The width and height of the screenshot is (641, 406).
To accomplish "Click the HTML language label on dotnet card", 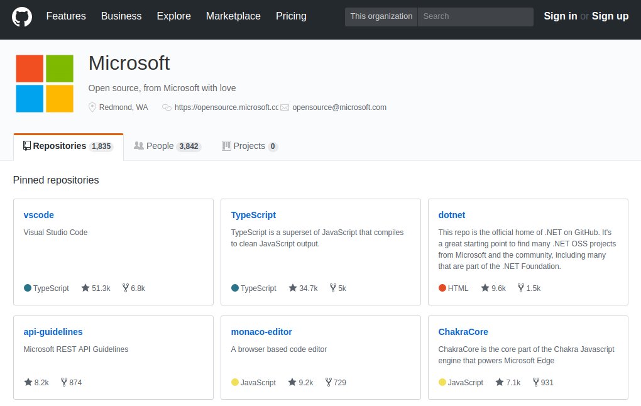I will click(x=458, y=288).
